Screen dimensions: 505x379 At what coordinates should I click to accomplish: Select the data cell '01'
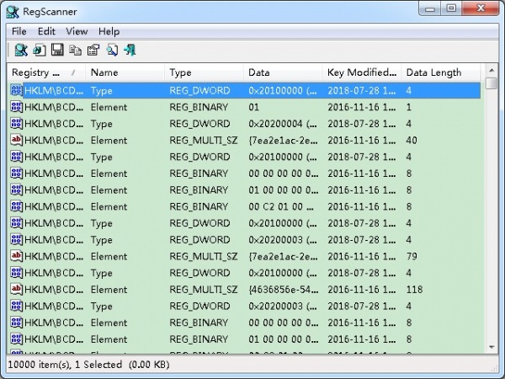pyautogui.click(x=254, y=107)
